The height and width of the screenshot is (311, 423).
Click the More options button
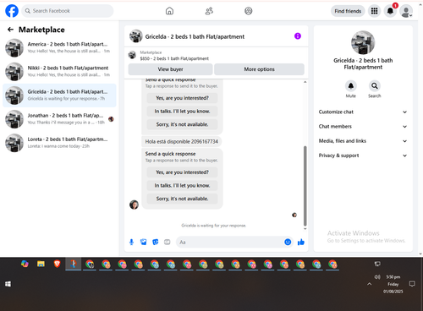coord(259,69)
